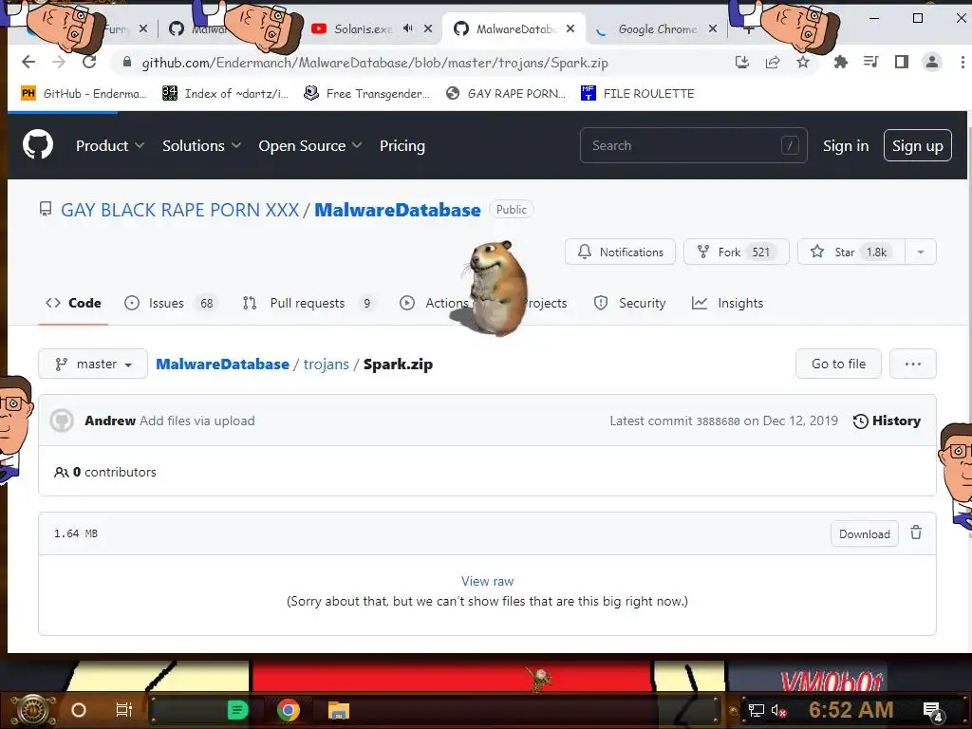
Task: Expand the Product menu
Action: [x=110, y=145]
